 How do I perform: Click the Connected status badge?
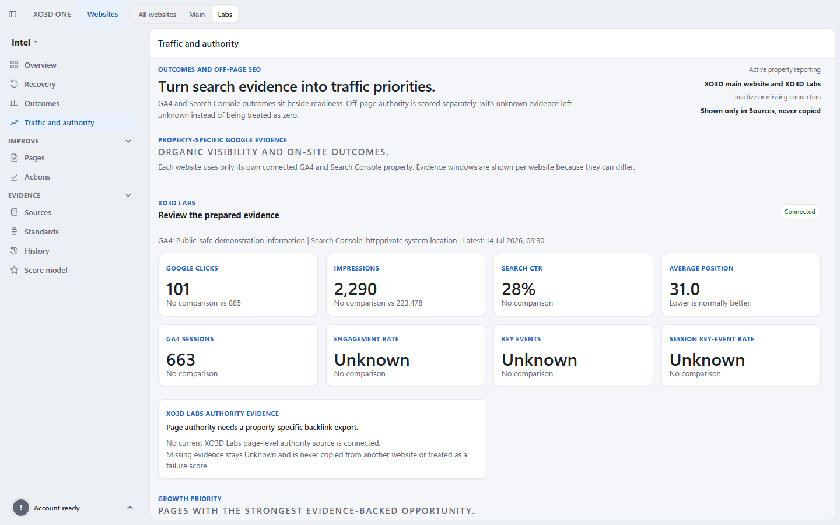(x=800, y=212)
